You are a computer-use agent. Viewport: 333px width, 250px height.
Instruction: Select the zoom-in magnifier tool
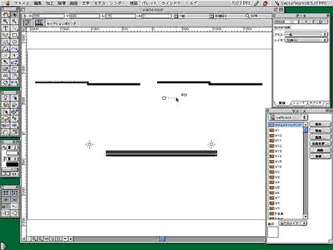click(x=5, y=21)
